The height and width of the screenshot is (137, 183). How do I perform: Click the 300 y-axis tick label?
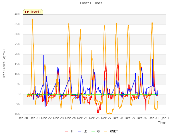[17, 34]
